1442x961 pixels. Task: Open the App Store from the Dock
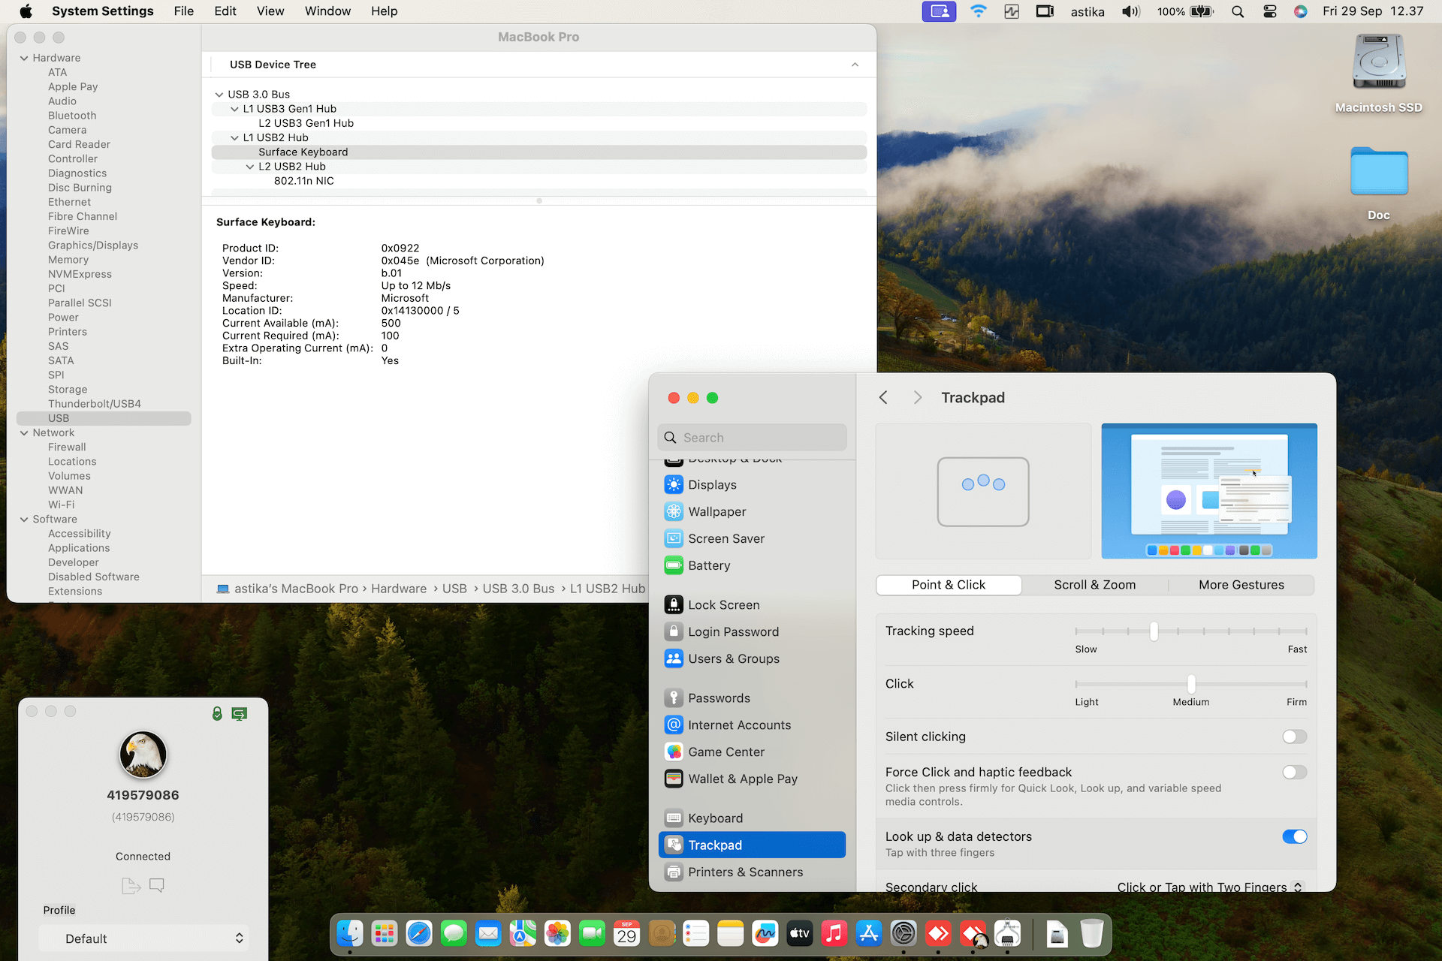[x=868, y=933]
